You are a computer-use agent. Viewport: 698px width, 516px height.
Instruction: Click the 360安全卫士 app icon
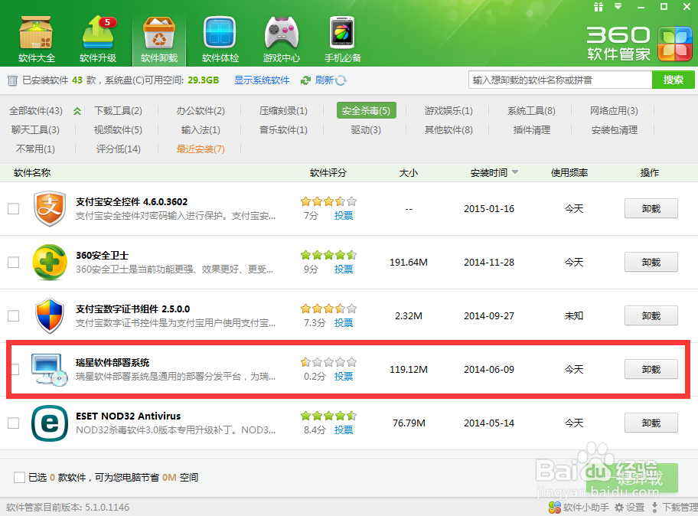coord(50,263)
